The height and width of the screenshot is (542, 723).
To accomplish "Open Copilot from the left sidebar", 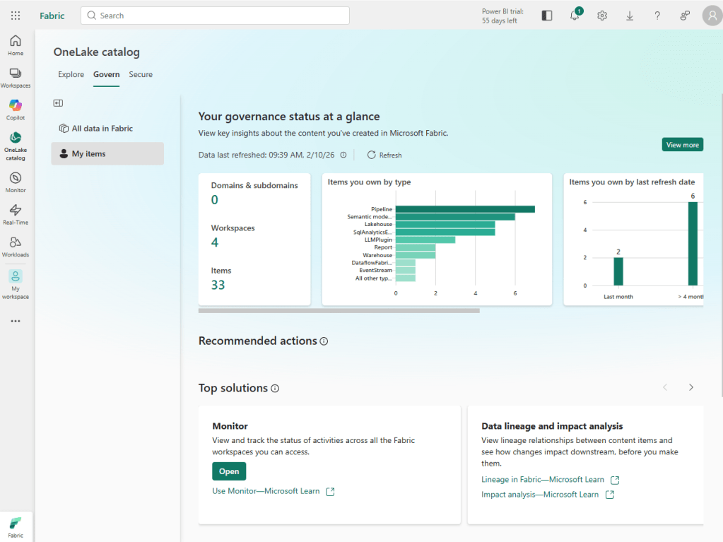I will click(x=16, y=110).
